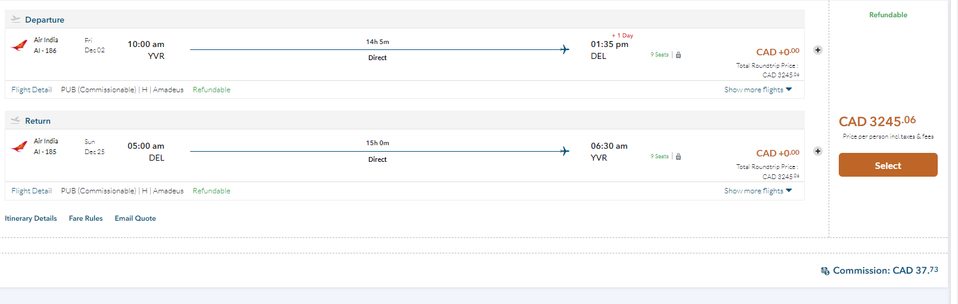This screenshot has height=304, width=958.
Task: Click the commission coins icon
Action: [x=825, y=271]
